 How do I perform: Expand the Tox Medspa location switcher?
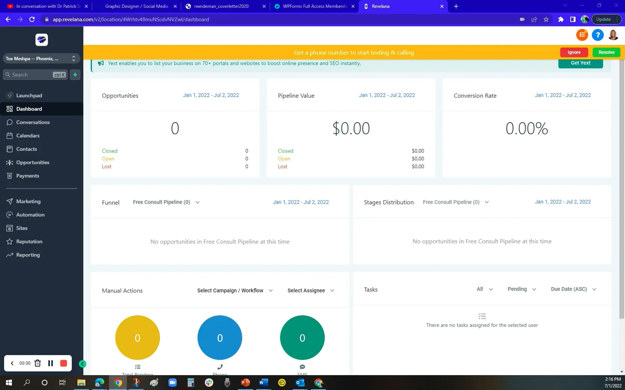point(41,58)
